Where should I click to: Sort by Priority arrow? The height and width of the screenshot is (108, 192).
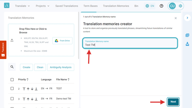point(28,80)
